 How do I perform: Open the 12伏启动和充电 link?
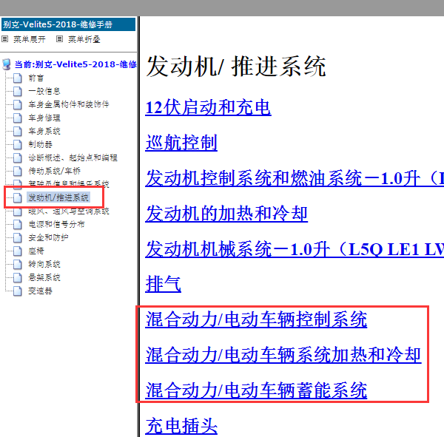click(x=208, y=107)
